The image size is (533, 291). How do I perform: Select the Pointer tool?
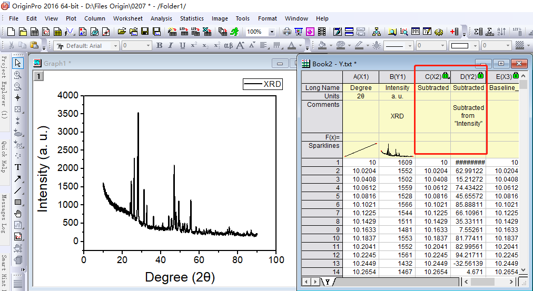(x=18, y=63)
